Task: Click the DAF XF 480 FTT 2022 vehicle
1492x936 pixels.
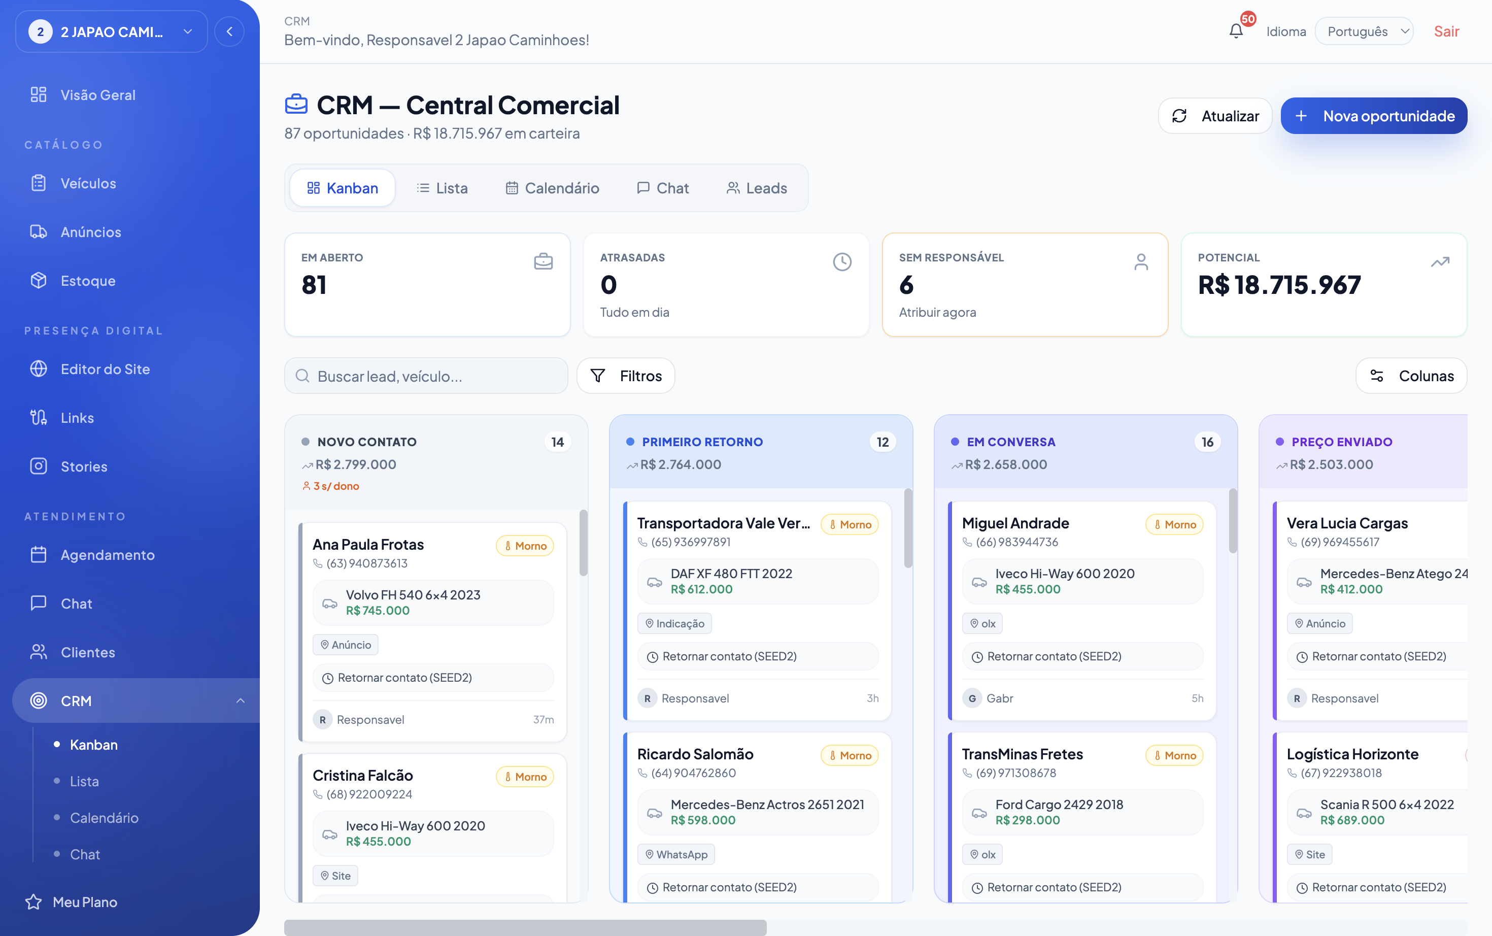Action: pyautogui.click(x=758, y=581)
